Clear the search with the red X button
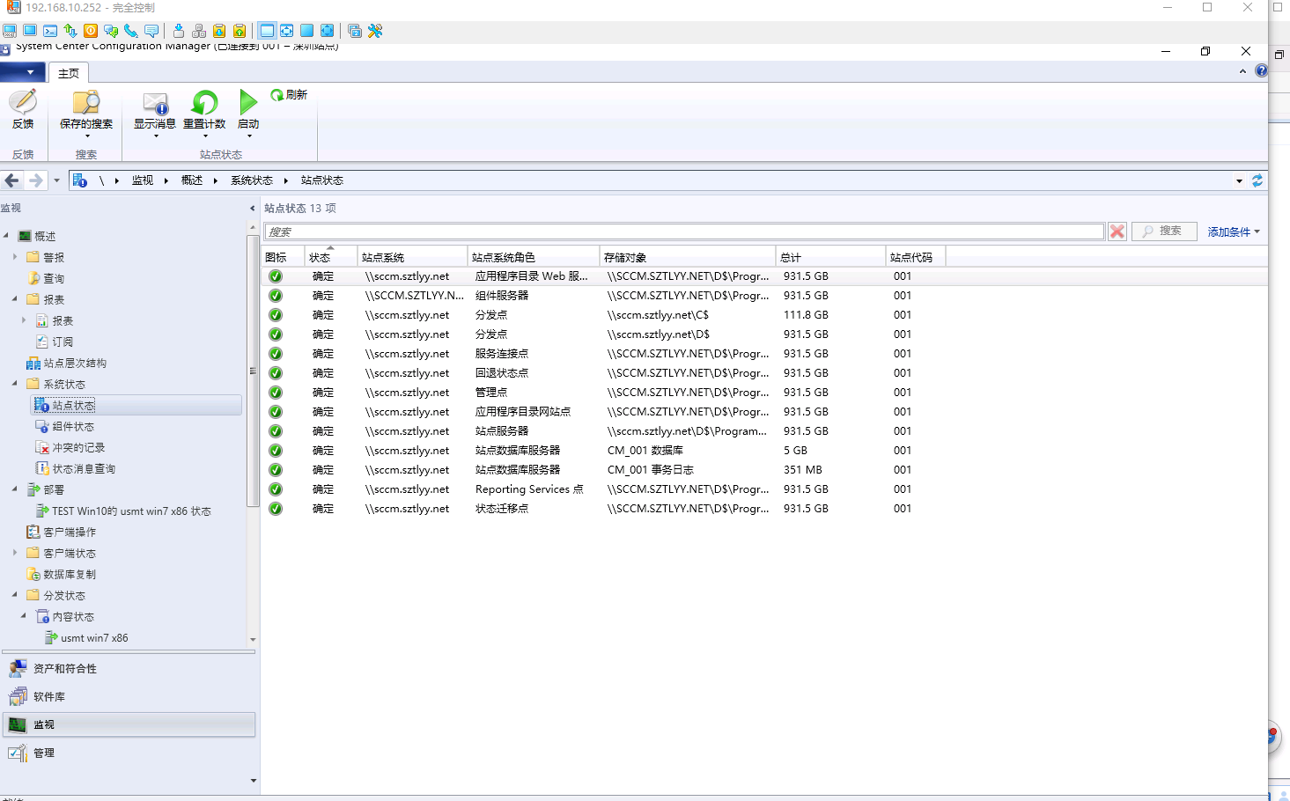Screen dimensions: 1290x801 click(1117, 231)
